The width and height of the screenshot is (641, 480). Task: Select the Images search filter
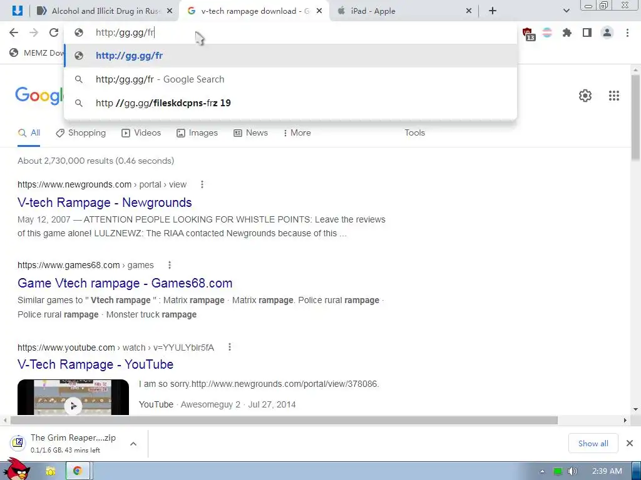(197, 133)
